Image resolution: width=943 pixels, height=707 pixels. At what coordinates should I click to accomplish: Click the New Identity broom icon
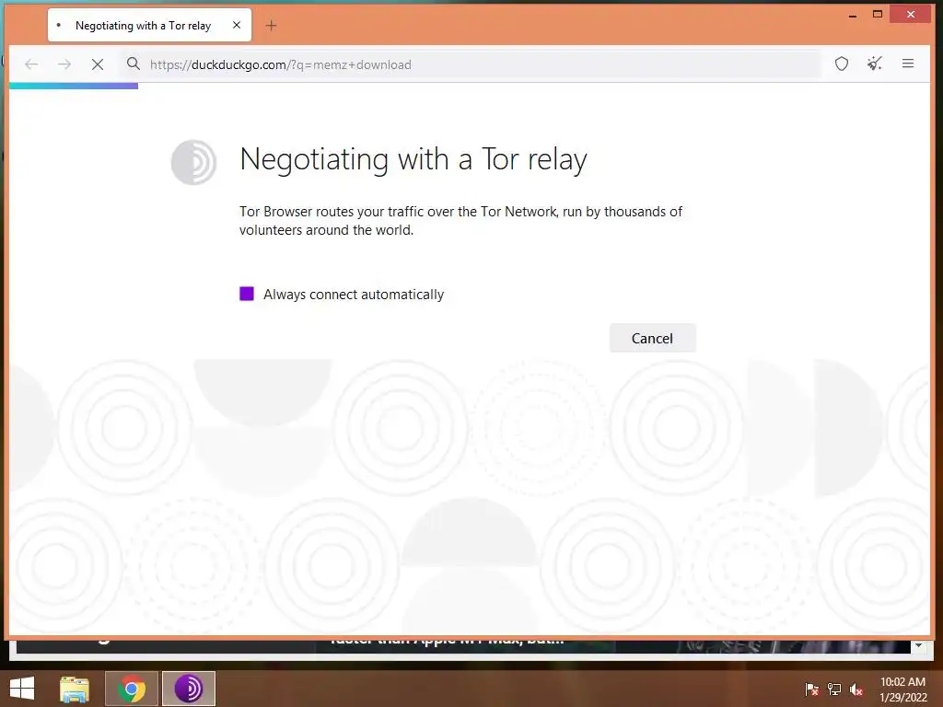point(875,64)
